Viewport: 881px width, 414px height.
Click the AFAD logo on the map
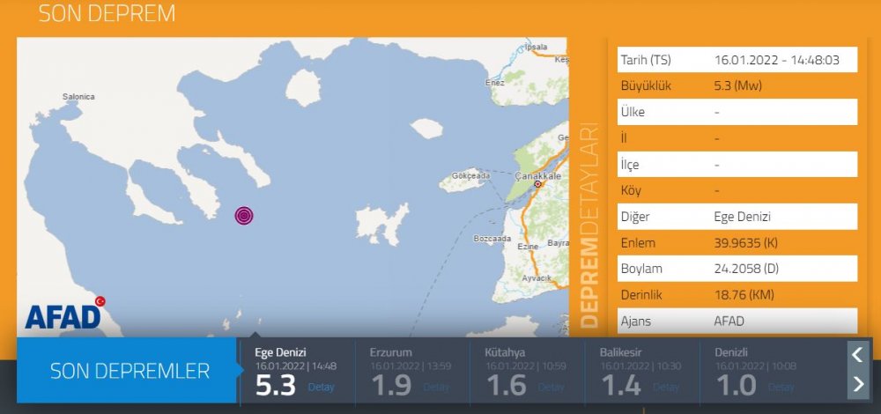click(x=63, y=317)
